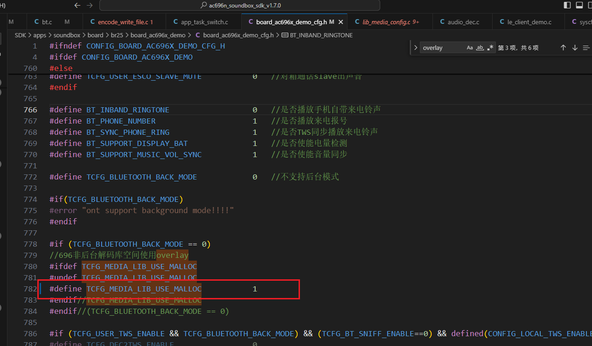This screenshot has width=592, height=346.
Task: Click the #else directive on line 760
Action: pyautogui.click(x=61, y=69)
